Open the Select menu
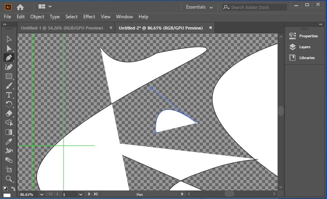Viewport: 327px width, 199px height. click(x=71, y=17)
